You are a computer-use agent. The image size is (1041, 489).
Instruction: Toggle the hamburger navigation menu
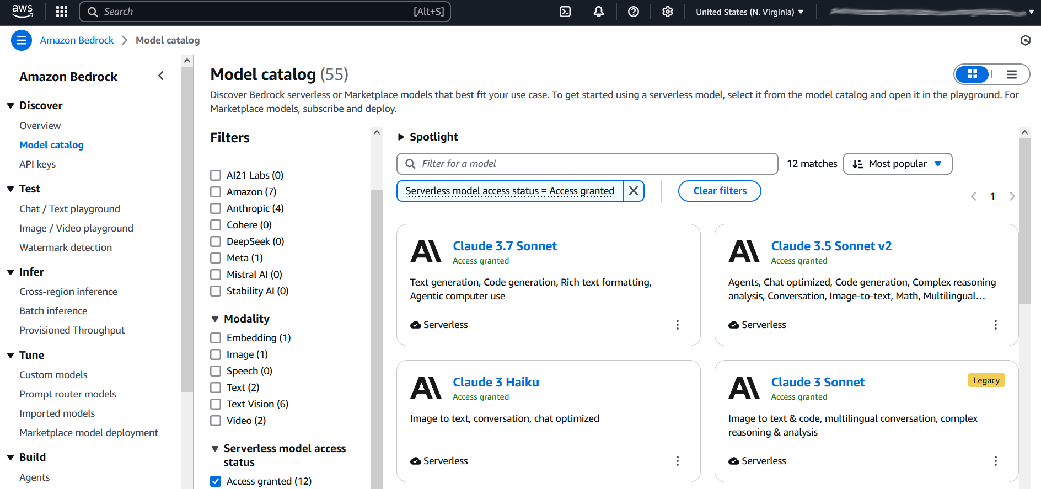(22, 40)
